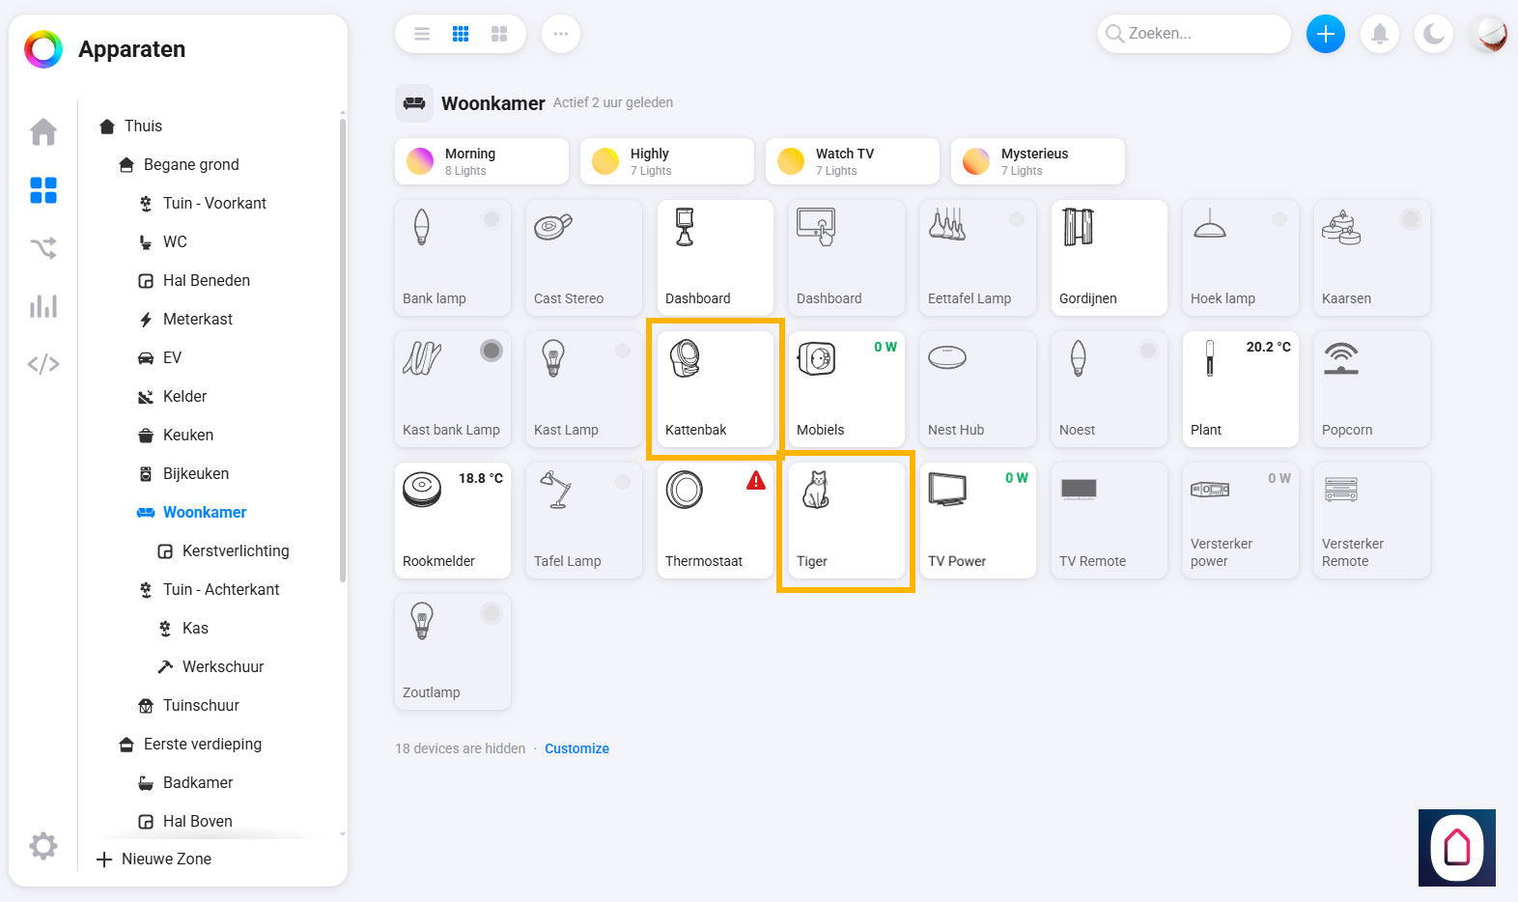Screen dimensions: 1518x902
Task: Click the Customize link for hidden devices
Action: (x=576, y=748)
